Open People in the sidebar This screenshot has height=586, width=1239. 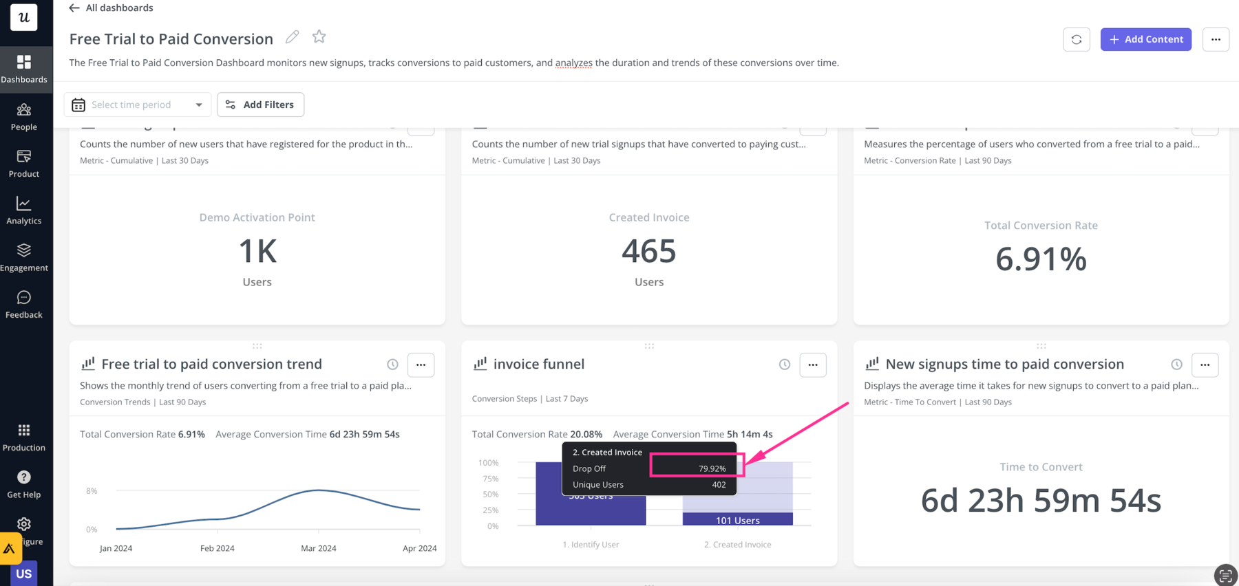point(24,117)
